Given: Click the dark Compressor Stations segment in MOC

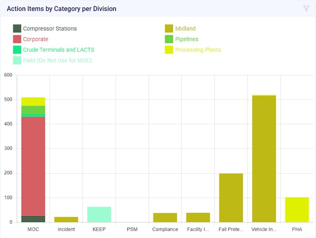Looking at the screenshot, I should [33, 219].
